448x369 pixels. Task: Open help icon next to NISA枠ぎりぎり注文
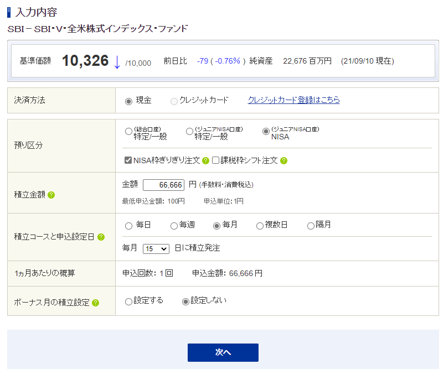point(205,160)
